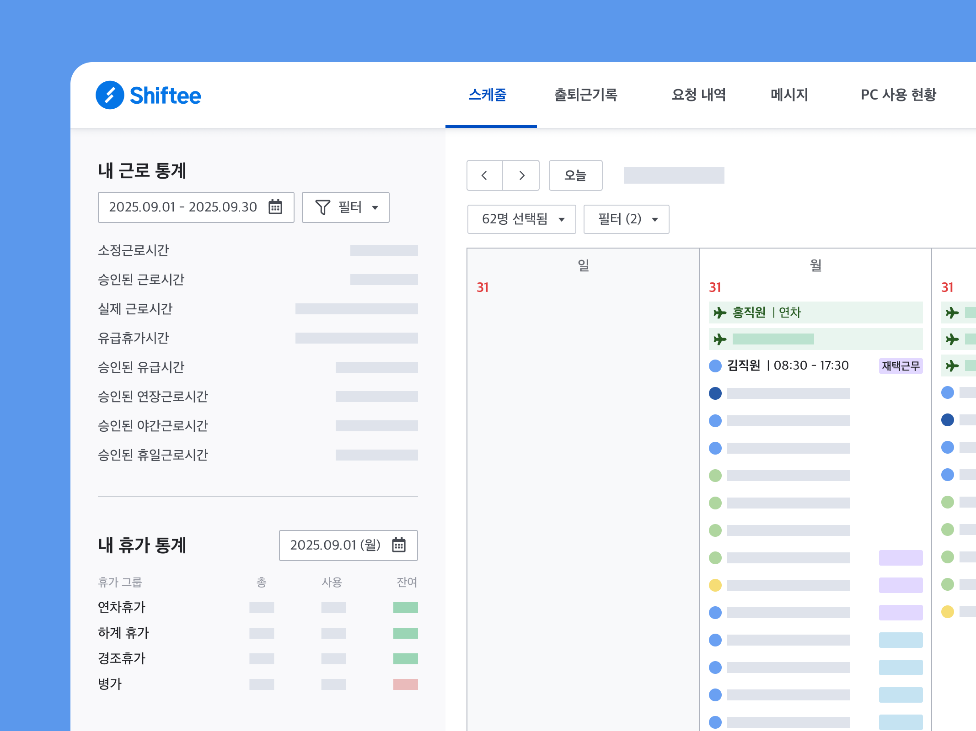976x731 pixels.
Task: Open calendar icon in vacation stats date
Action: 399,545
